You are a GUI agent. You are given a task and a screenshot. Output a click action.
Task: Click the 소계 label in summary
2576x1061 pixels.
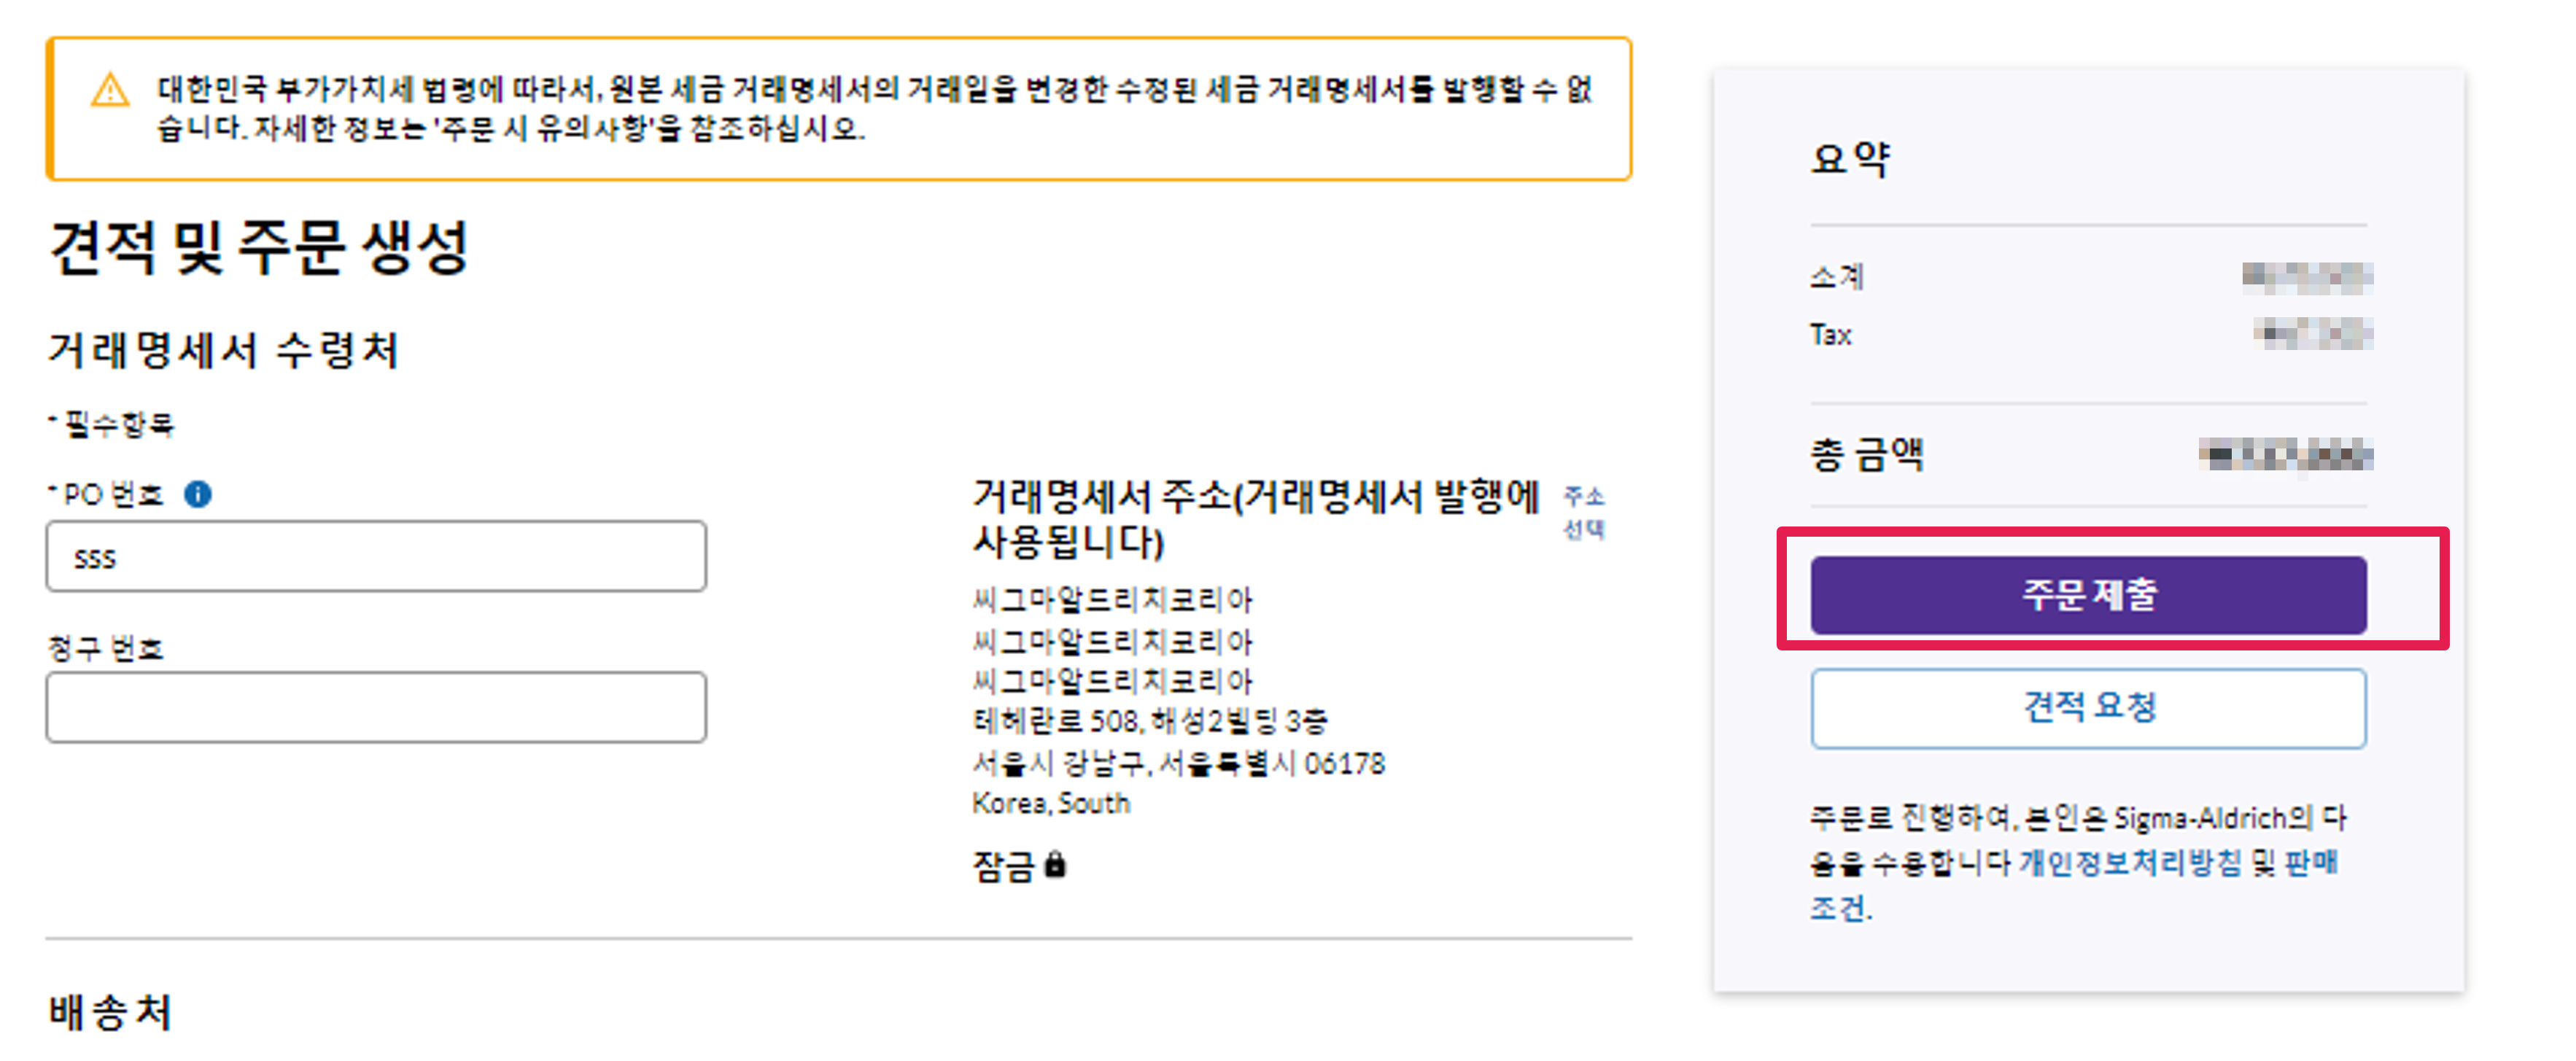(1836, 276)
